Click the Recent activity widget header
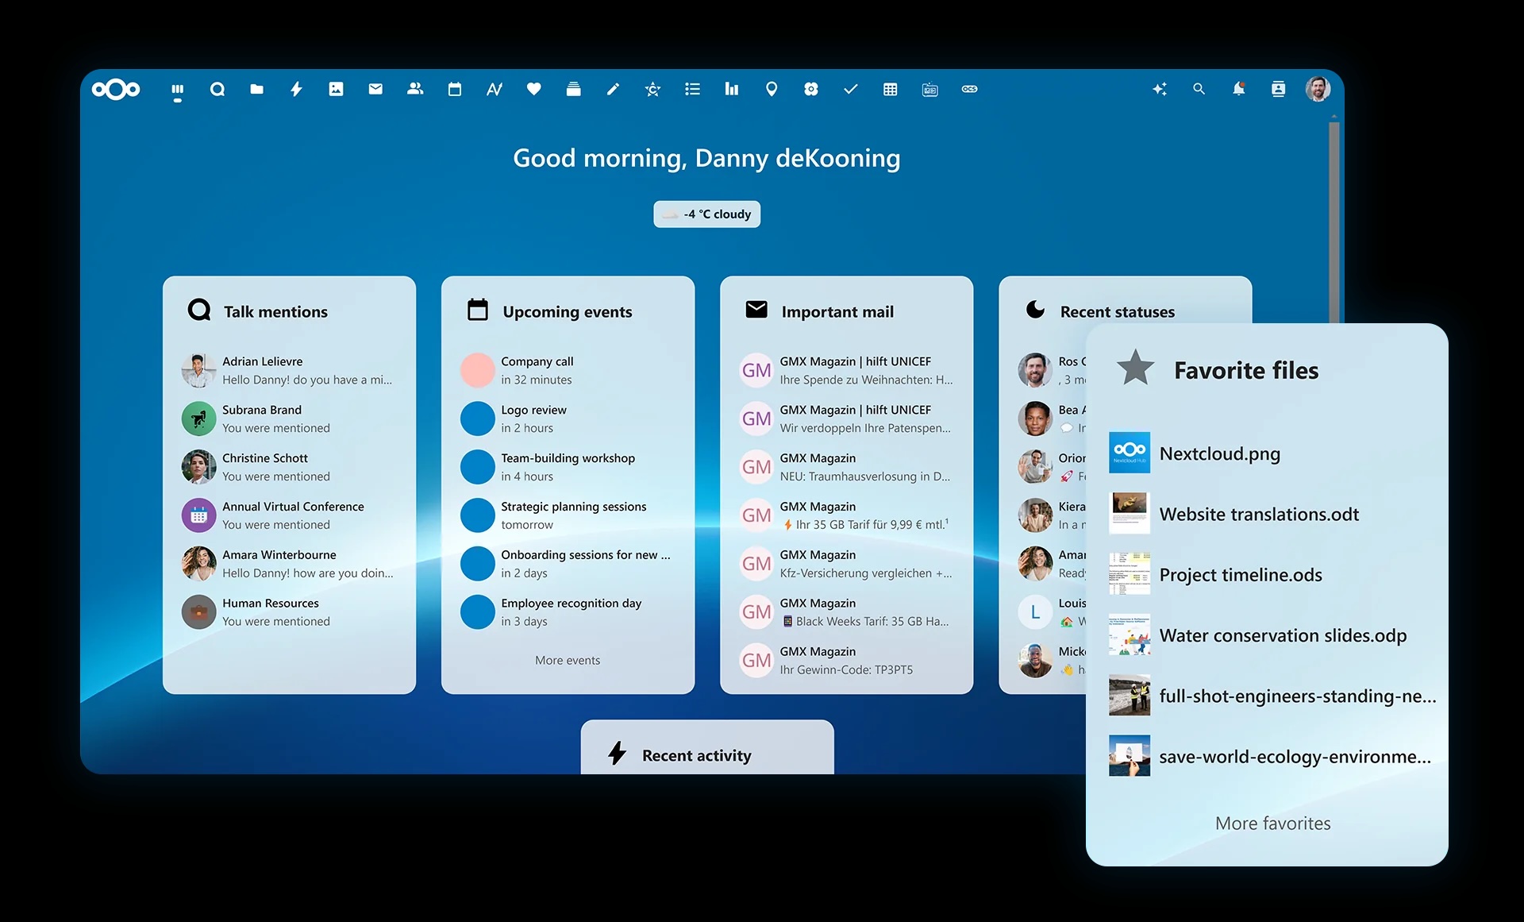The width and height of the screenshot is (1524, 922). (x=696, y=755)
